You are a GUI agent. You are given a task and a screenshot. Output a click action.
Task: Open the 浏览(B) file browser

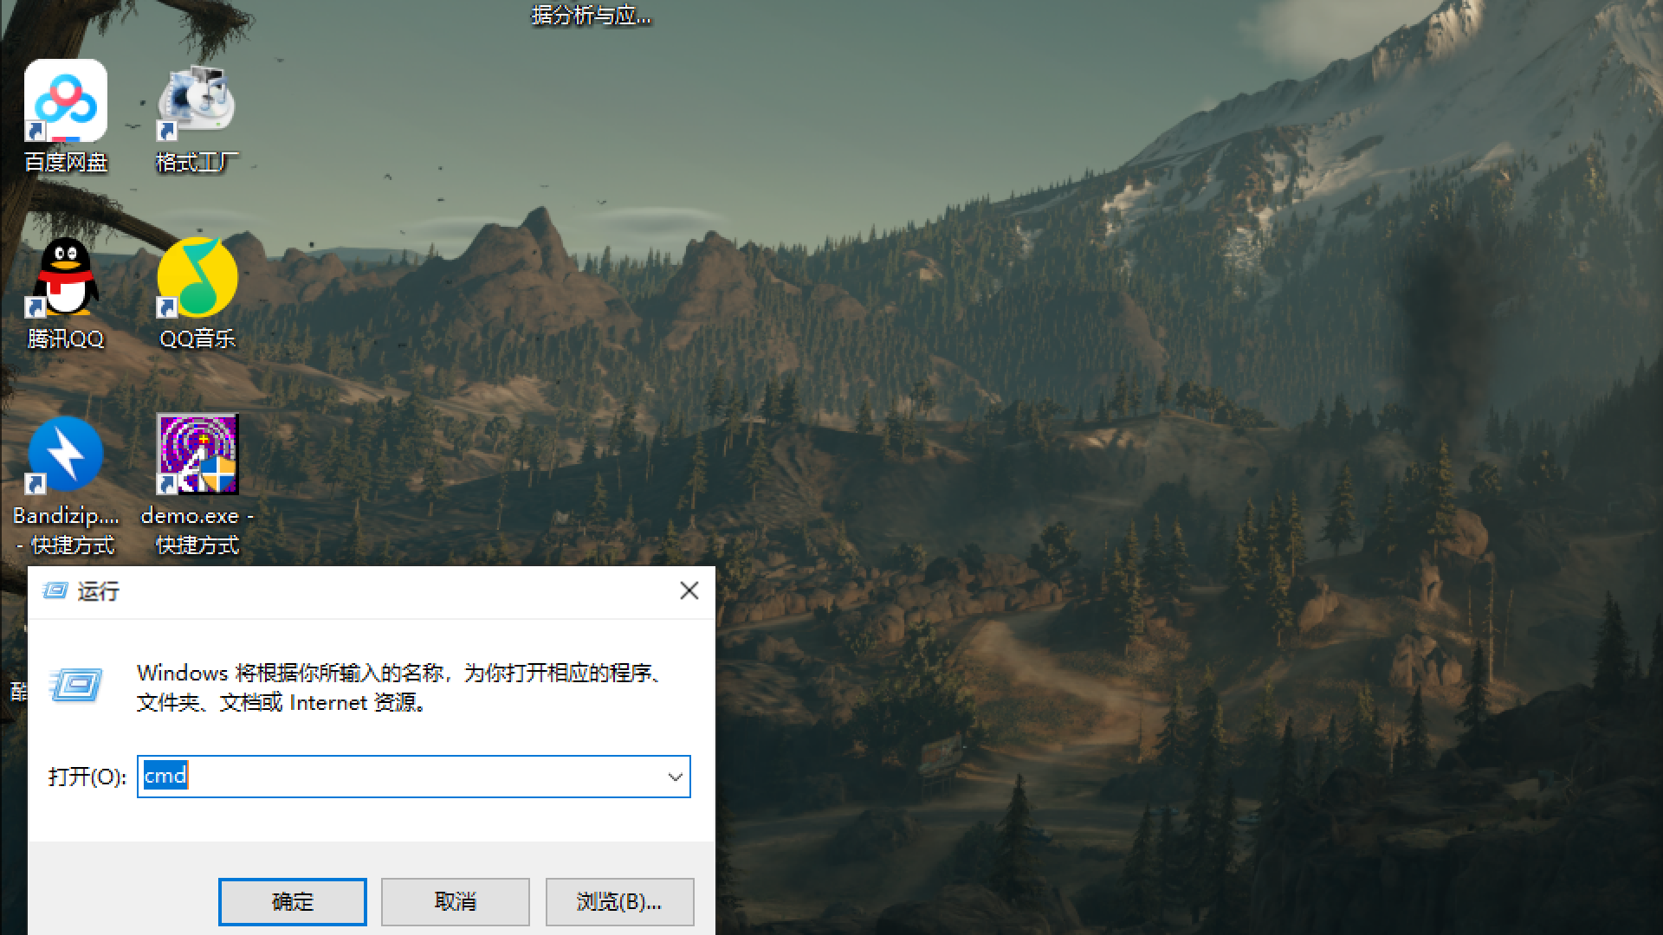tap(618, 900)
